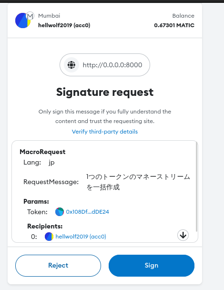Click the message box vertical scrollbar
Screen dimensions: 224x290
[x=197, y=187]
